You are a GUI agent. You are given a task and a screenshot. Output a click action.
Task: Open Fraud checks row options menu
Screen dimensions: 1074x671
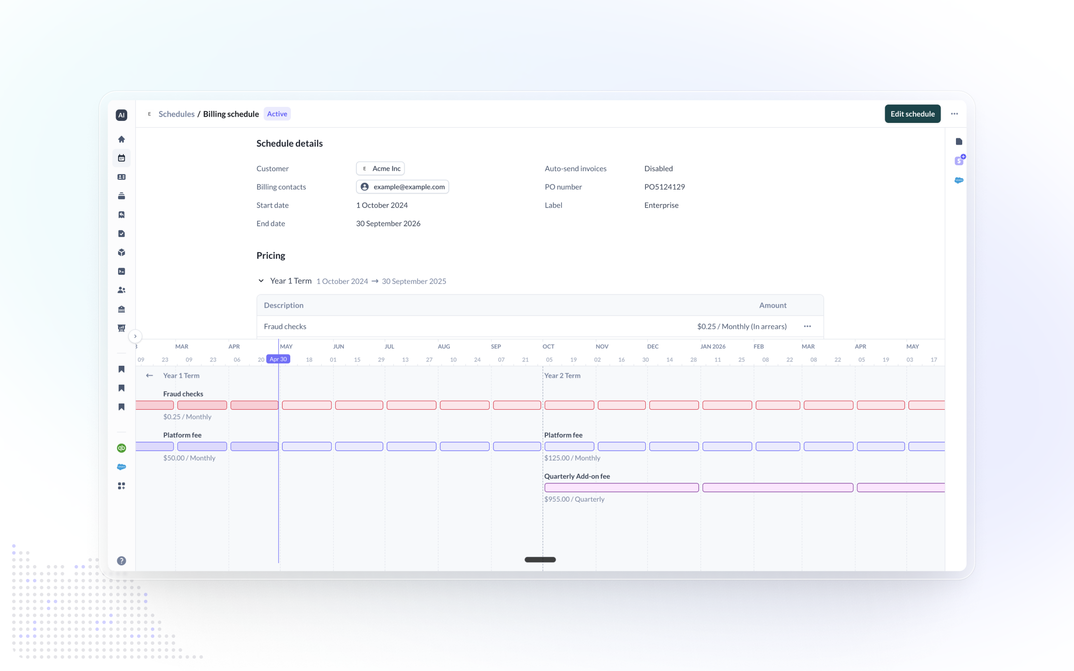(807, 327)
